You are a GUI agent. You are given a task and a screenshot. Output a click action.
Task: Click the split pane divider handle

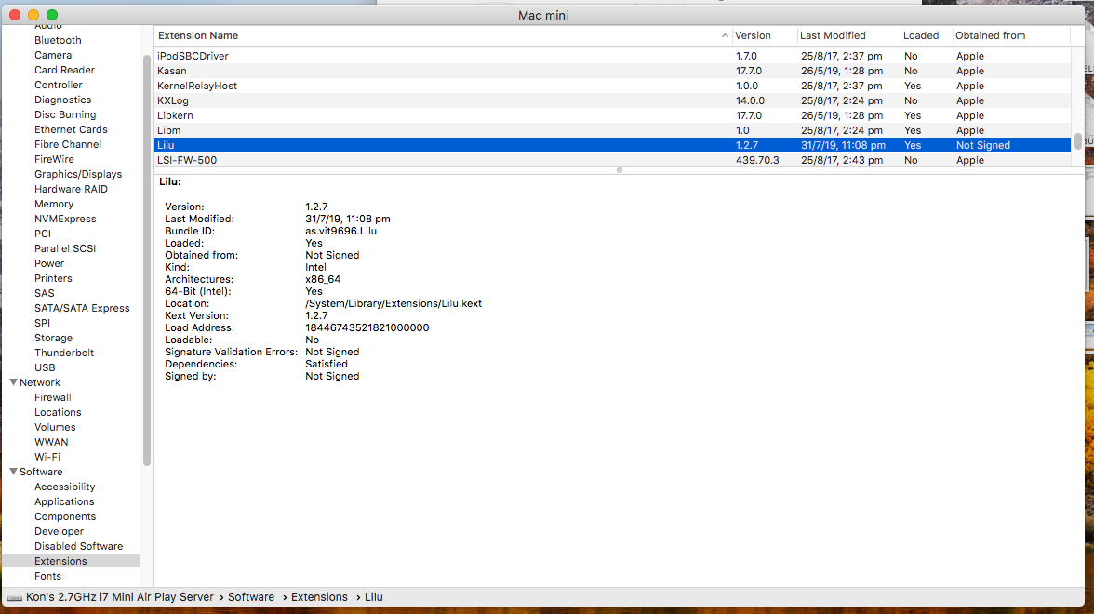pyautogui.click(x=619, y=170)
